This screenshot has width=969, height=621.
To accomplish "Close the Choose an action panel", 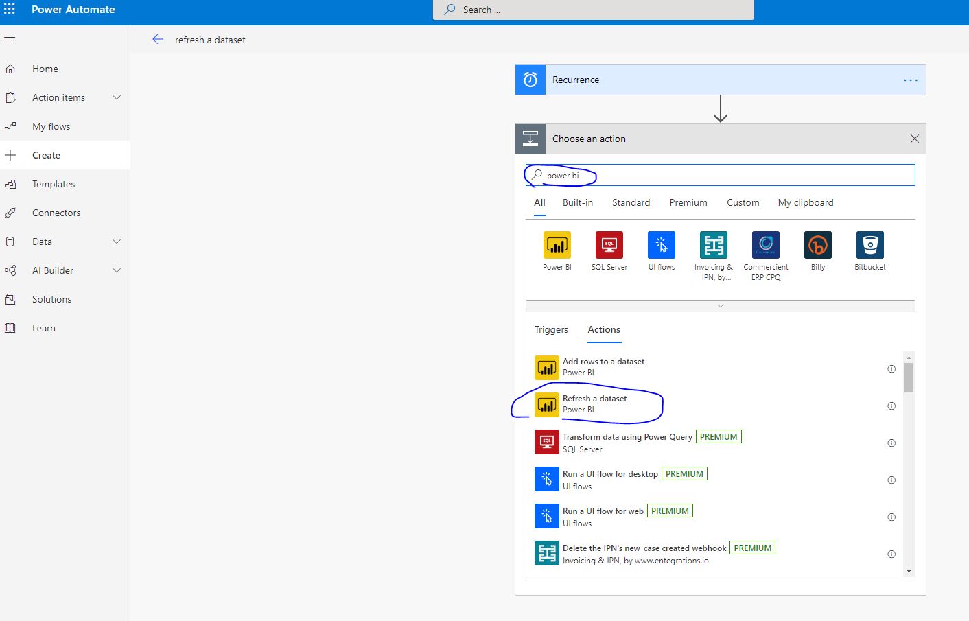I will (x=915, y=139).
